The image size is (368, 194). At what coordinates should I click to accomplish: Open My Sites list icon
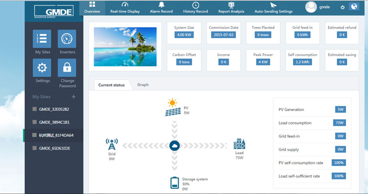tap(42, 39)
